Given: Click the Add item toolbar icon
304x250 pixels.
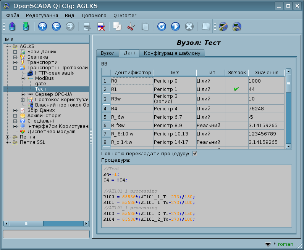Looking at the screenshot, I should (87, 27).
